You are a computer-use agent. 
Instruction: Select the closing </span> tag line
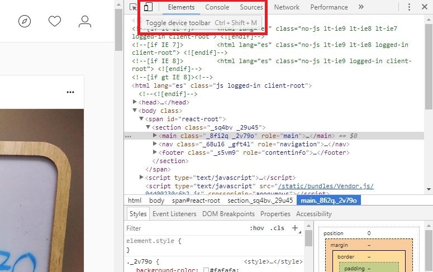point(158,169)
